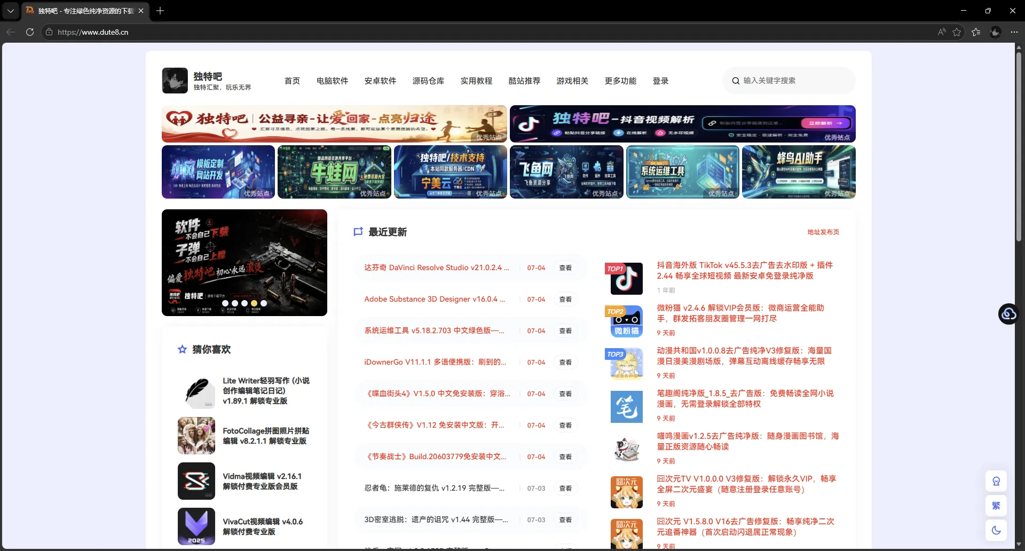This screenshot has height=551, width=1025.
Task: Click 查看 for DaVinci Resolve Studio
Action: coord(565,268)
